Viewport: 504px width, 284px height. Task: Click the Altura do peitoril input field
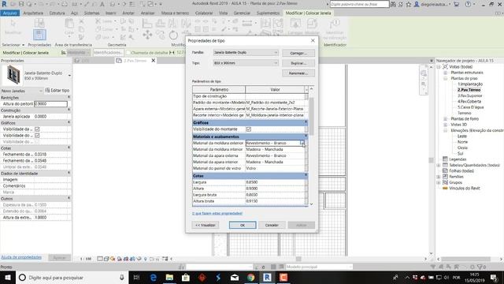coord(50,103)
